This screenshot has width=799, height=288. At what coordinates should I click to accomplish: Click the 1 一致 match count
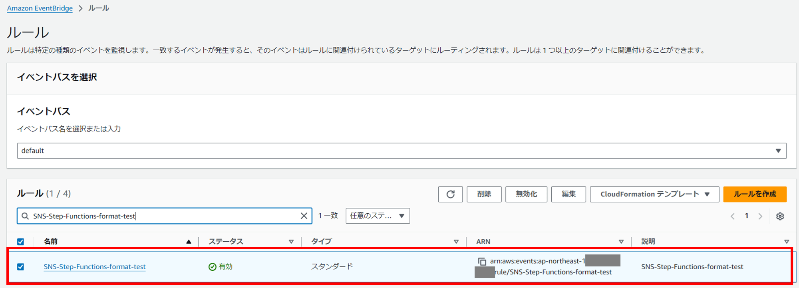point(328,216)
